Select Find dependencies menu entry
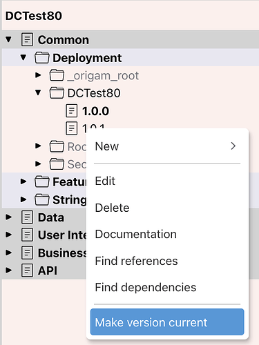259x345 pixels. [x=167, y=287]
